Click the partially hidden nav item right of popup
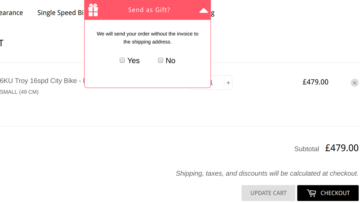Image resolution: width=361 pixels, height=203 pixels. coord(213,13)
